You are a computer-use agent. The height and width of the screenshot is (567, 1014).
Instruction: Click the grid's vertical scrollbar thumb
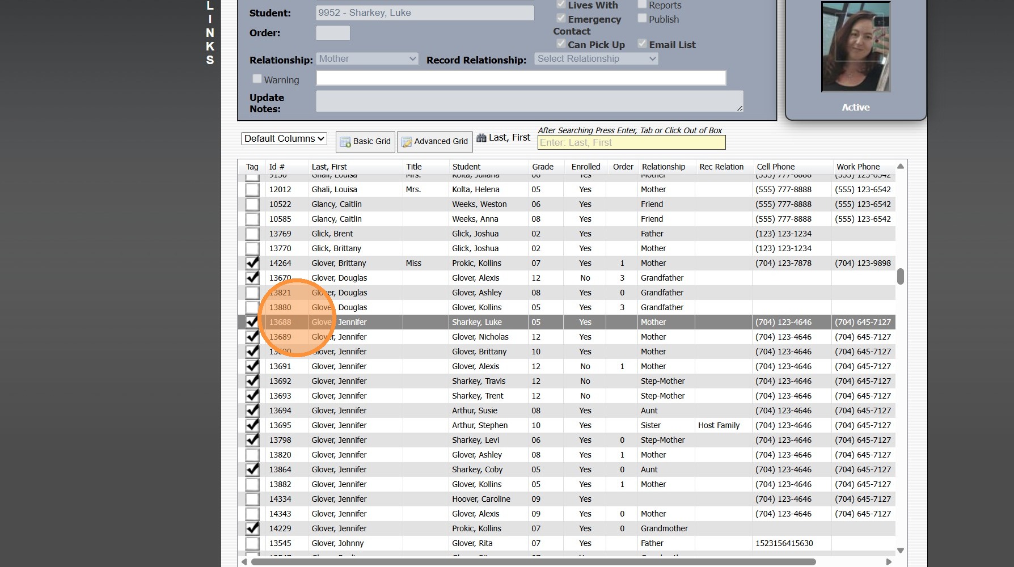900,276
